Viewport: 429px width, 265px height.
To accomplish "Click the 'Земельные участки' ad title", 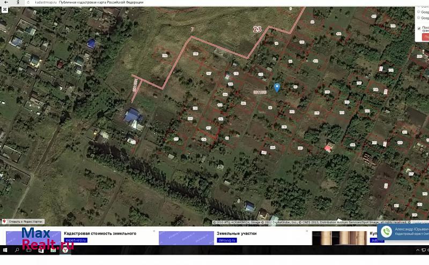I will click(236, 233).
